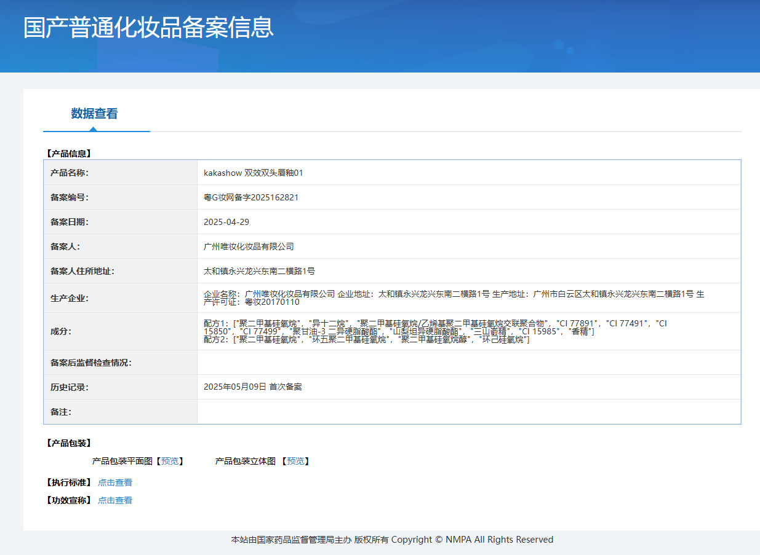This screenshot has height=555, width=760.
Task: Click registrant value 广州唯妆化妆品有限公司
Action: tap(249, 246)
